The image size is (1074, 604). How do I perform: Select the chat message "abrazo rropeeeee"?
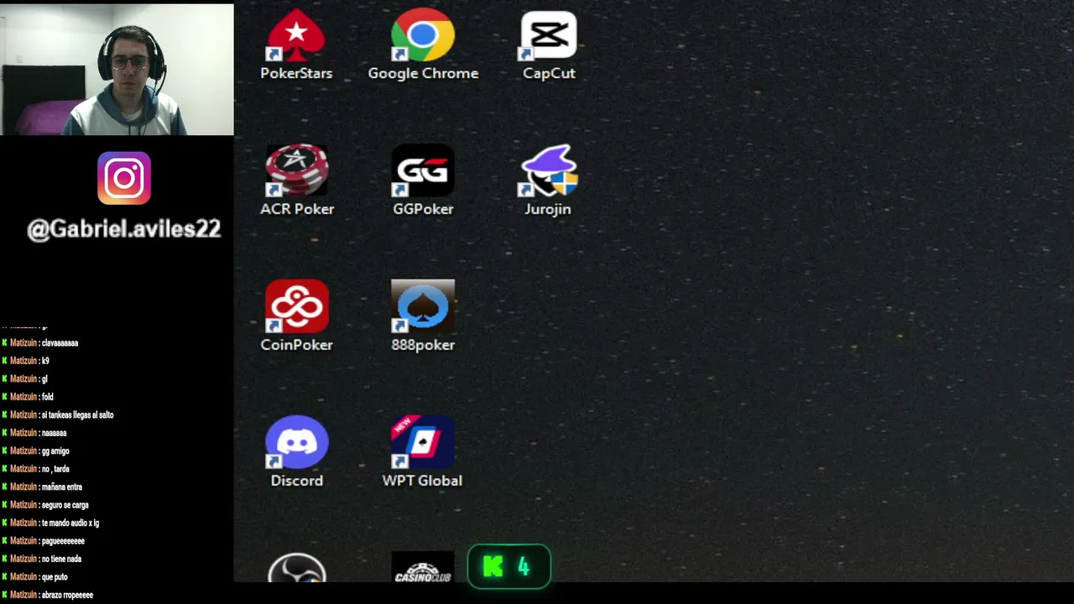[67, 595]
